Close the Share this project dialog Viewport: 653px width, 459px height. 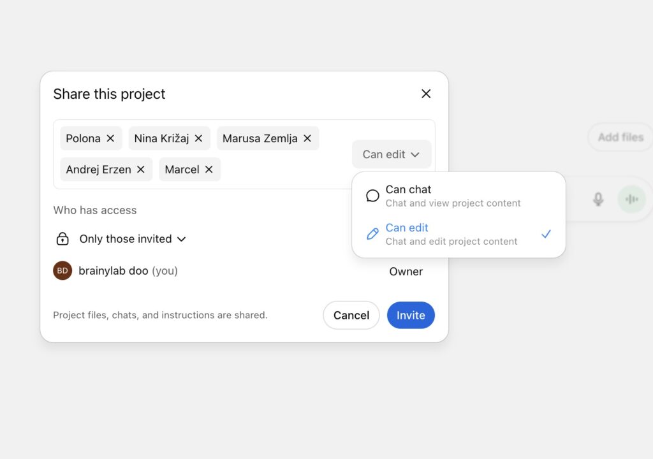tap(426, 94)
